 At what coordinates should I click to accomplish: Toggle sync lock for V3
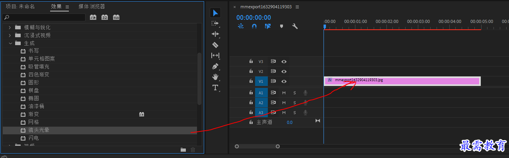pyautogui.click(x=273, y=61)
